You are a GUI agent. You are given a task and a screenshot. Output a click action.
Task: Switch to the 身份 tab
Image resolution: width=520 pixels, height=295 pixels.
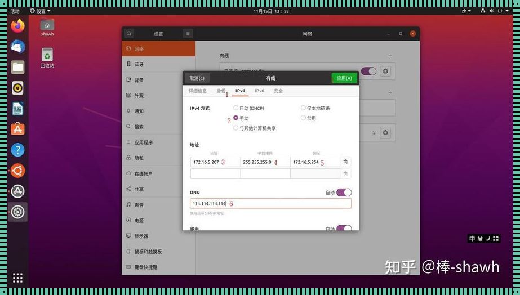221,91
